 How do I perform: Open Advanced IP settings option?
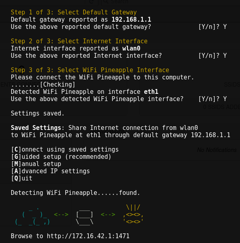point(50,171)
